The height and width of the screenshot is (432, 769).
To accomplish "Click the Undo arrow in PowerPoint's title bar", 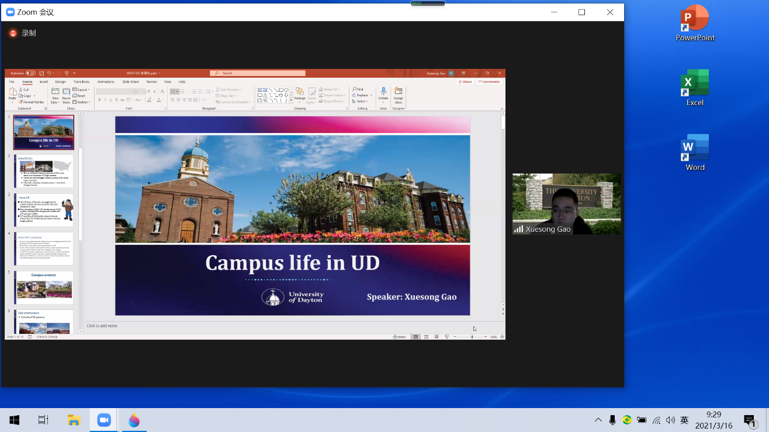I will click(x=49, y=73).
